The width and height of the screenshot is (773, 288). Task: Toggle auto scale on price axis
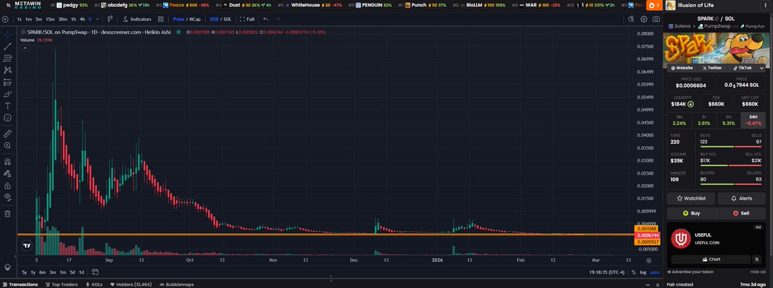coord(654,272)
